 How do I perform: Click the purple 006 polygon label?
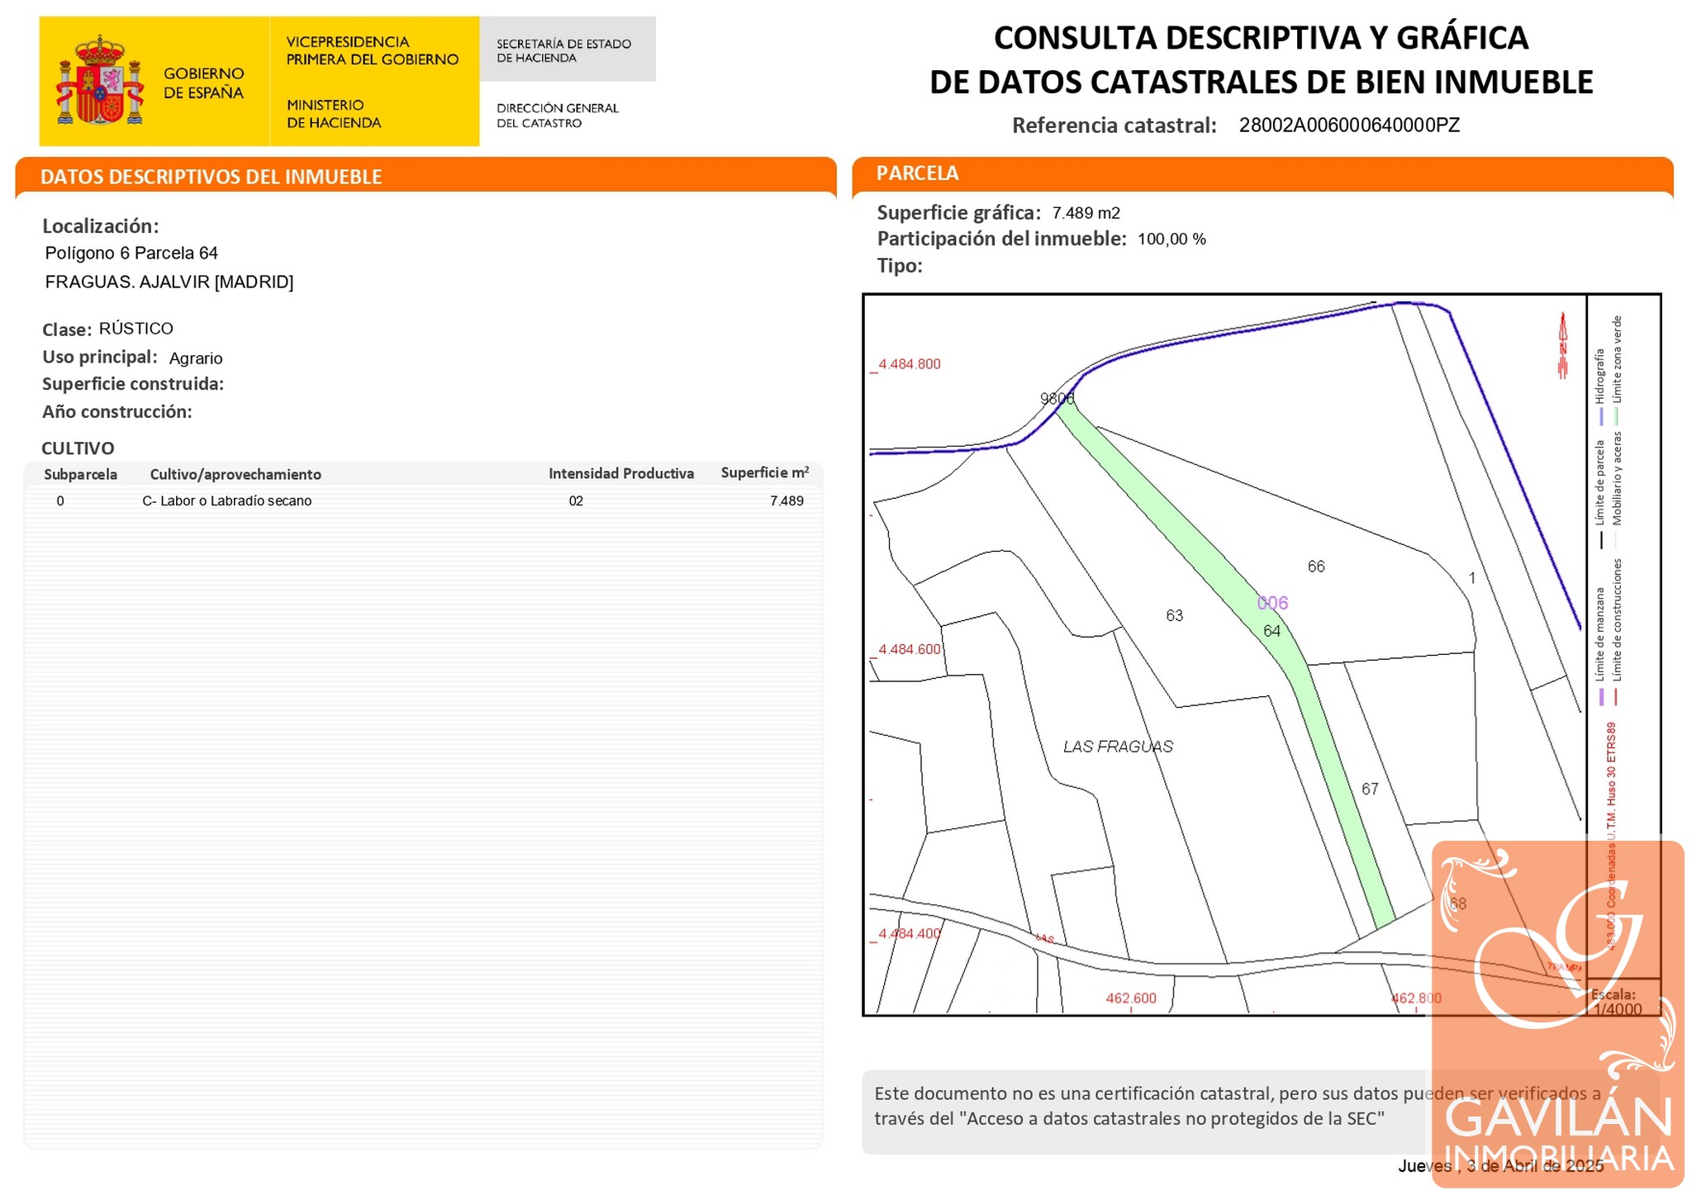pyautogui.click(x=1272, y=603)
